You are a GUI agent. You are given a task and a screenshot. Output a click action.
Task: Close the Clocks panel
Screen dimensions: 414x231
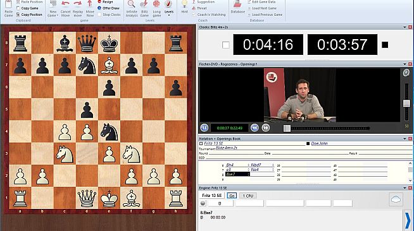(410, 27)
